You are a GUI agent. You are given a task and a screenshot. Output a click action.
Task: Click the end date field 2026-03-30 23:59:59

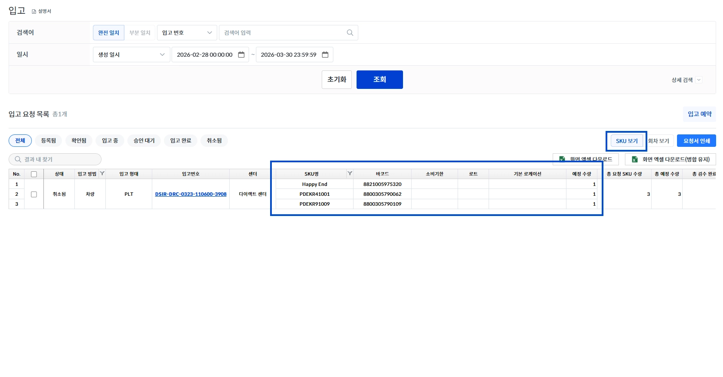295,55
